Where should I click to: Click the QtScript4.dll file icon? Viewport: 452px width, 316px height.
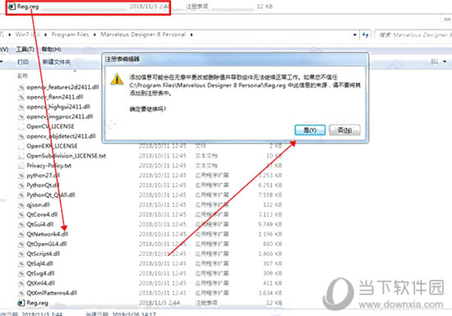tap(21, 254)
